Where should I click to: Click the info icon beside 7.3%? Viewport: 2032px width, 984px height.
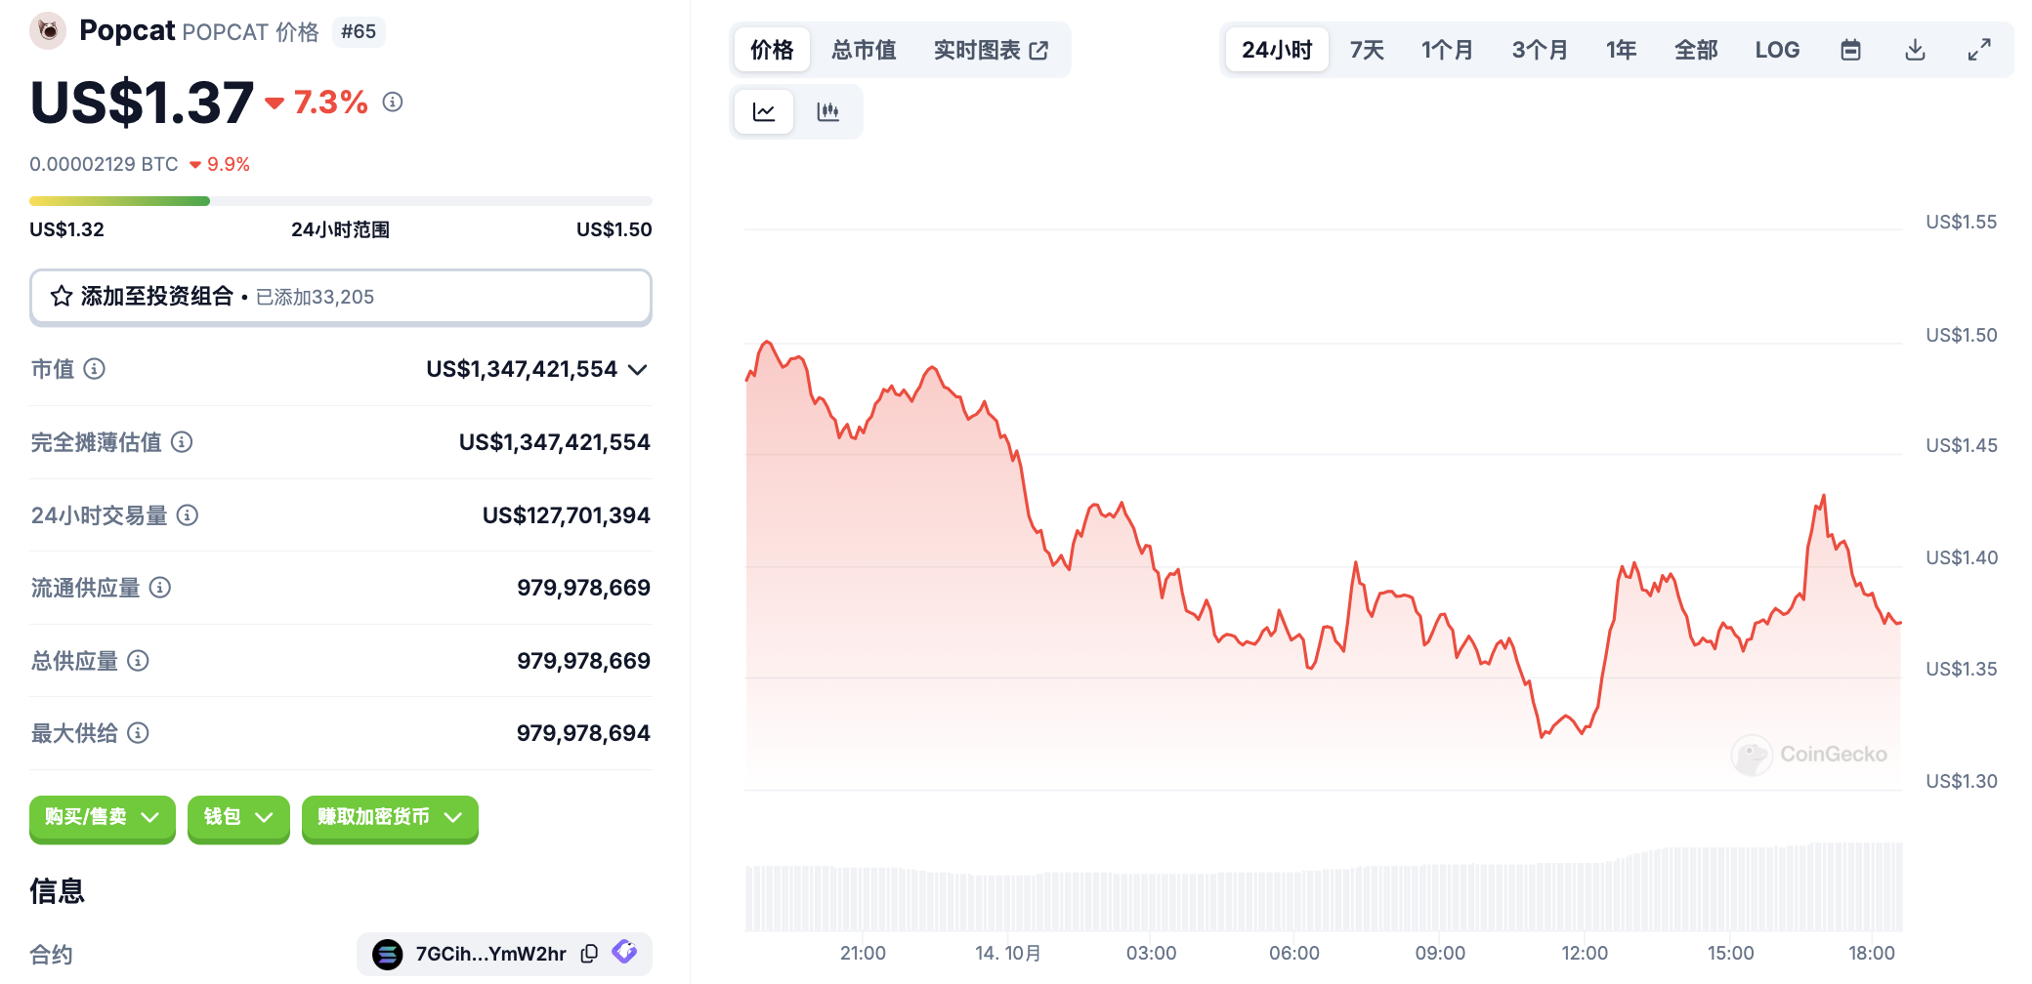393,102
